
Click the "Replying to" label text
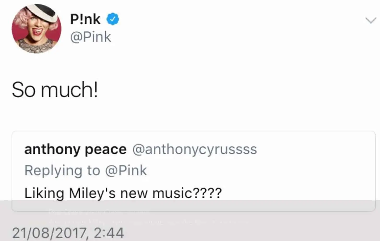tap(62, 171)
